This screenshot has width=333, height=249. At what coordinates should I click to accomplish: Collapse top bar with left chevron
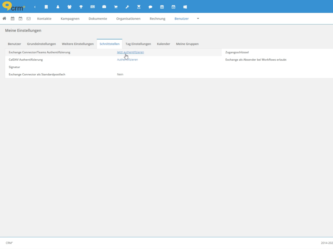(35, 7)
